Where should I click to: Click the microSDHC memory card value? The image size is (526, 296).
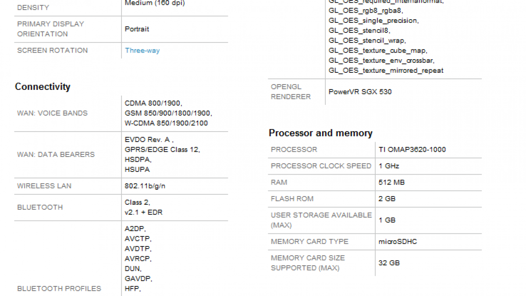pos(397,242)
